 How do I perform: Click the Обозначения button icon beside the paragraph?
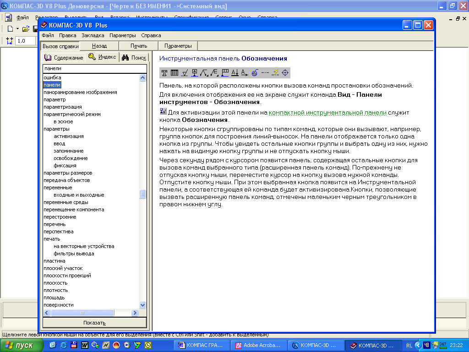[163, 111]
